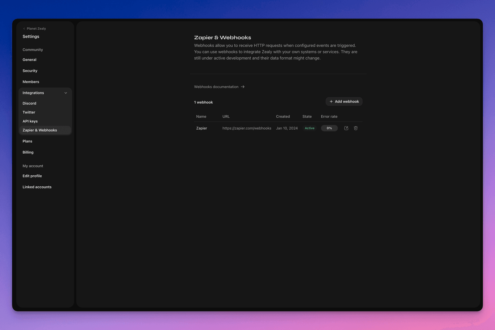
Task: Click the Active state badge
Action: click(x=309, y=128)
